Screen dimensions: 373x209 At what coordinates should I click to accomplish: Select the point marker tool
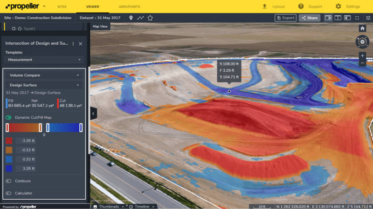click(x=131, y=18)
